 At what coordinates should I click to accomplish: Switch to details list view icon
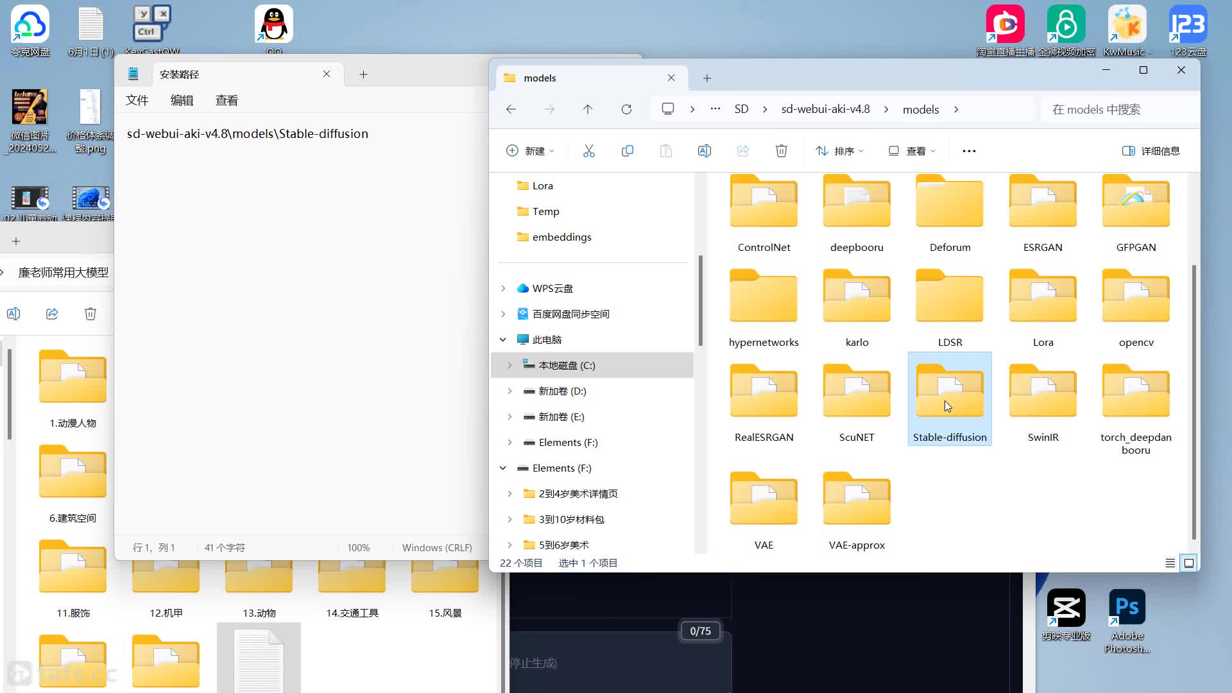[x=1170, y=563]
